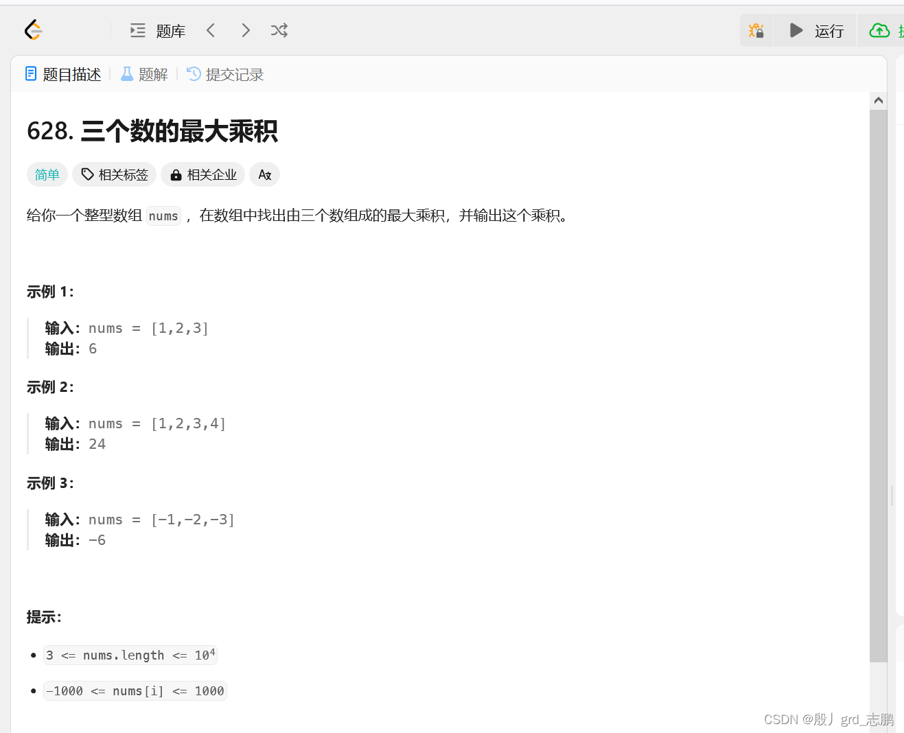Viewport: 904px width, 733px height.
Task: Click the 提示 heading
Action: coord(44,617)
